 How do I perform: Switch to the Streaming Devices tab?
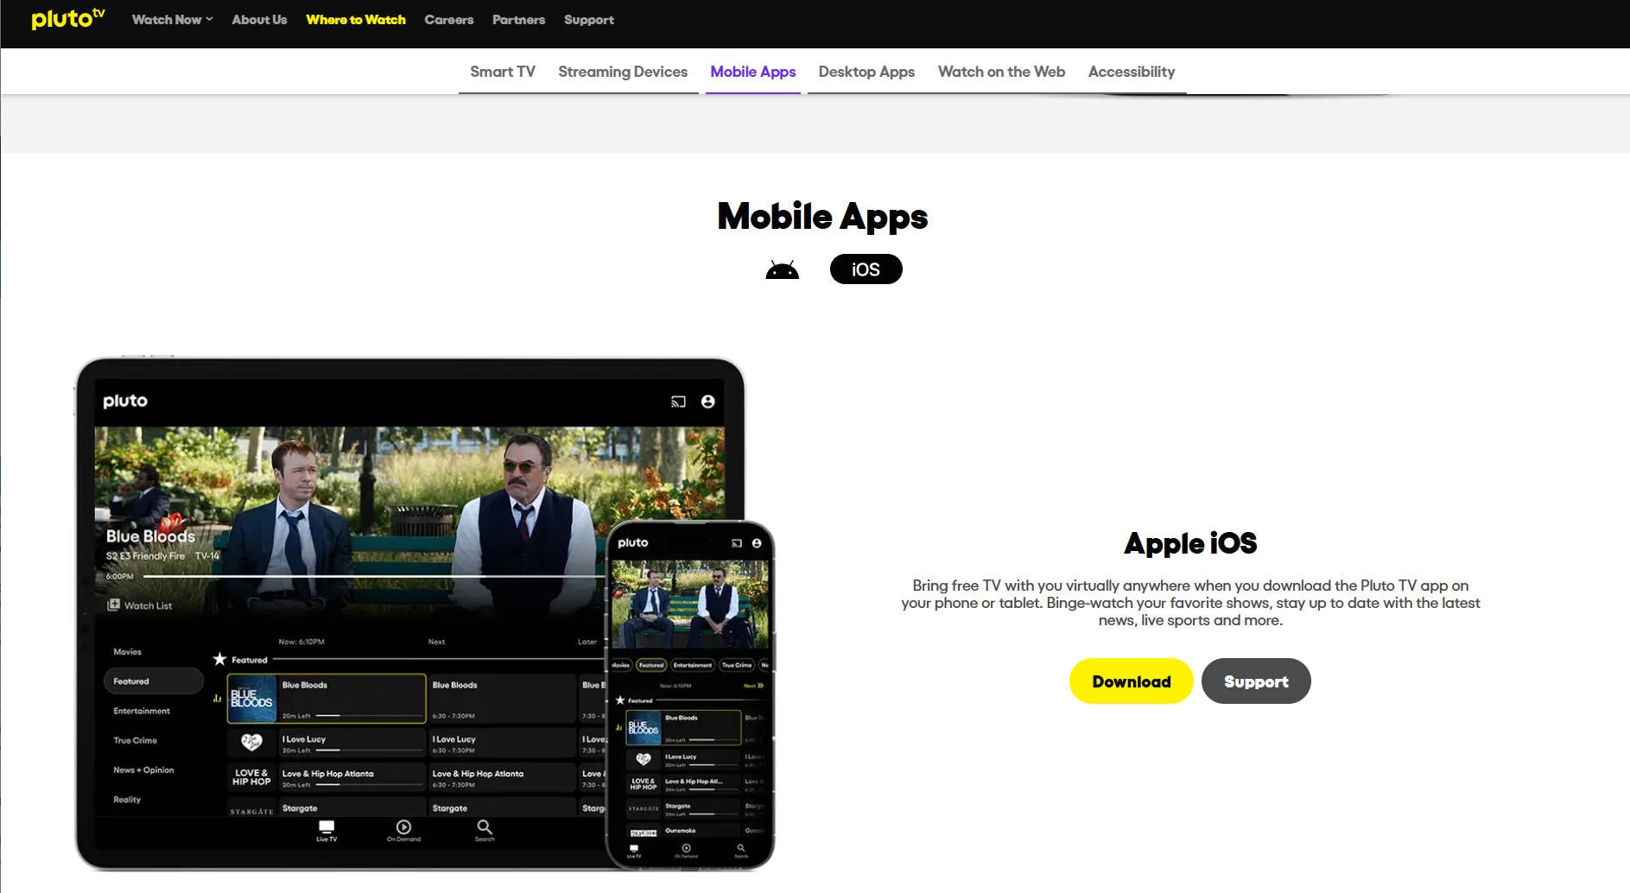click(623, 72)
